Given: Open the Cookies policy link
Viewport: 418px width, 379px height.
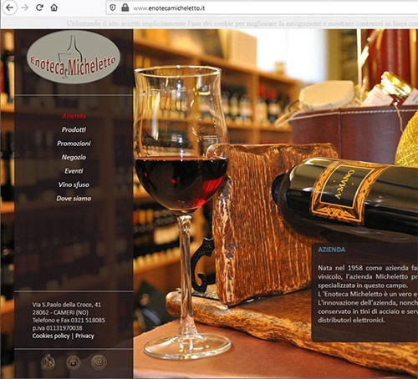Looking at the screenshot, I should click(x=51, y=336).
